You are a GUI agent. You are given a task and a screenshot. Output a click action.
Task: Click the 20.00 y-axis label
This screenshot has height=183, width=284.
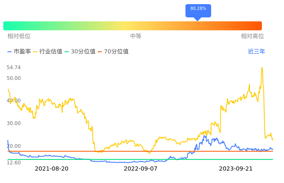14,146
